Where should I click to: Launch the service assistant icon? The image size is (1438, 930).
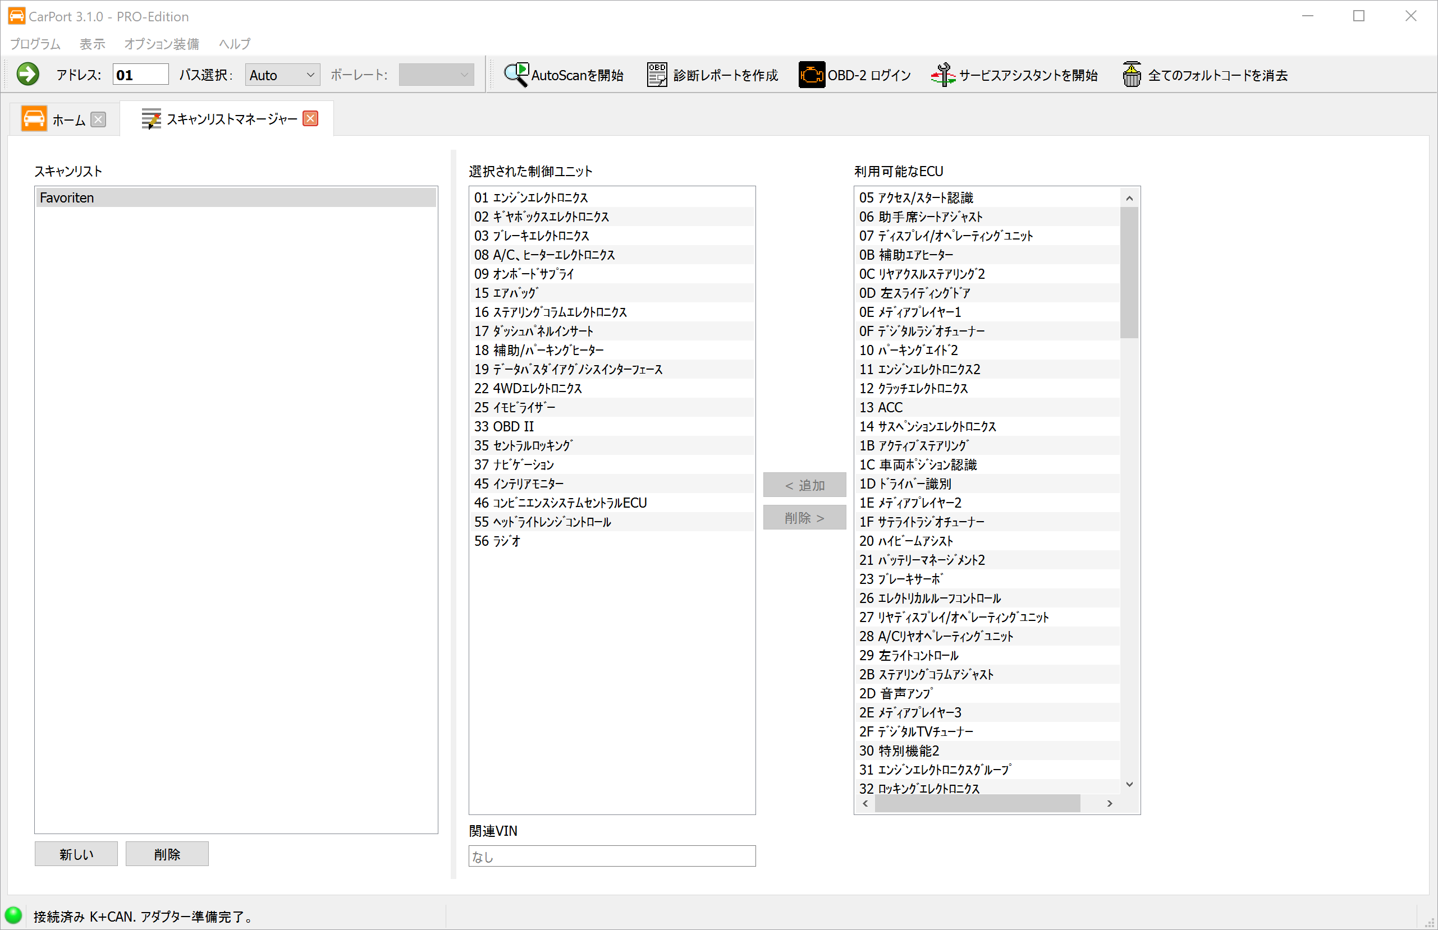pos(942,74)
